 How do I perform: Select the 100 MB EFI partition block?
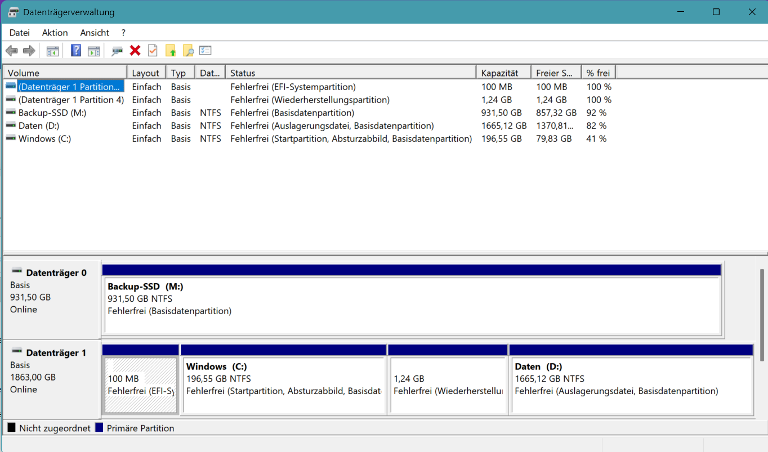(141, 380)
